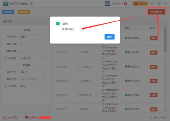Click the 操作 column header
The width and height of the screenshot is (170, 121).
pos(152,28)
